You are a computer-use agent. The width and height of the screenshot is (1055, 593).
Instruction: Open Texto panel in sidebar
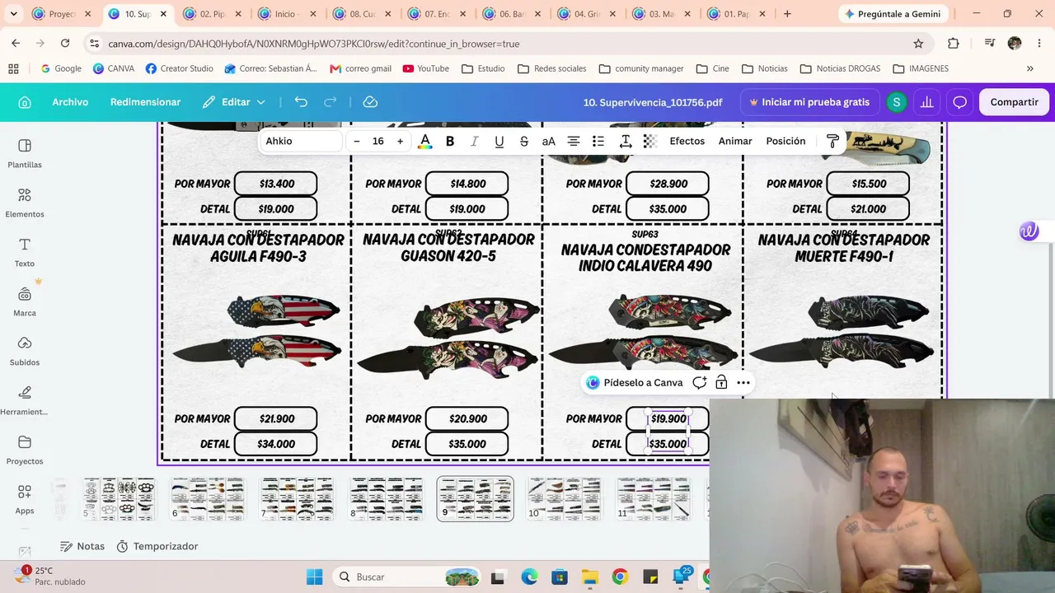(25, 252)
